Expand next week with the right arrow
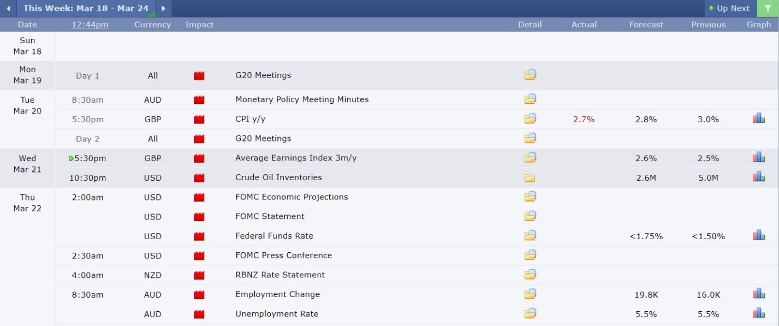 point(163,8)
